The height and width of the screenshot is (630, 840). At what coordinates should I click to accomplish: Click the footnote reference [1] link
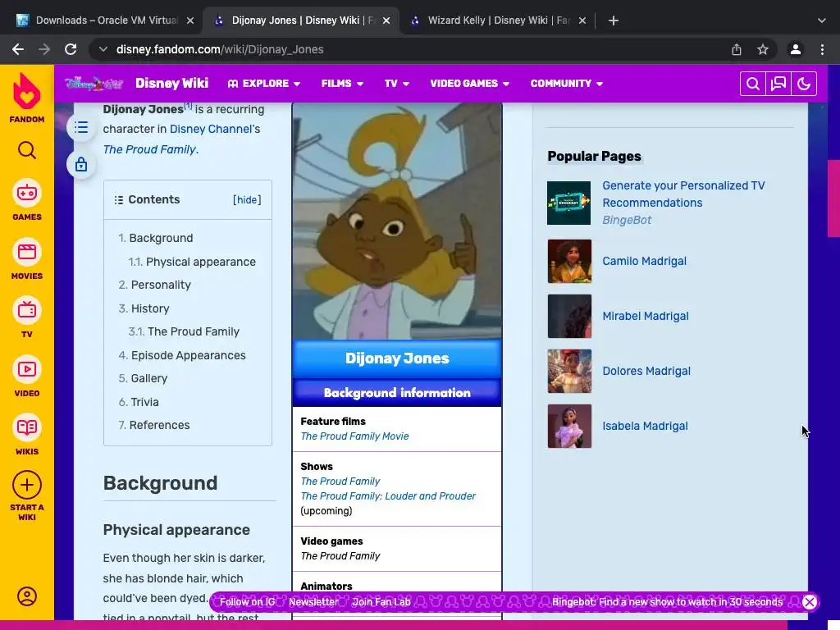coord(188,106)
